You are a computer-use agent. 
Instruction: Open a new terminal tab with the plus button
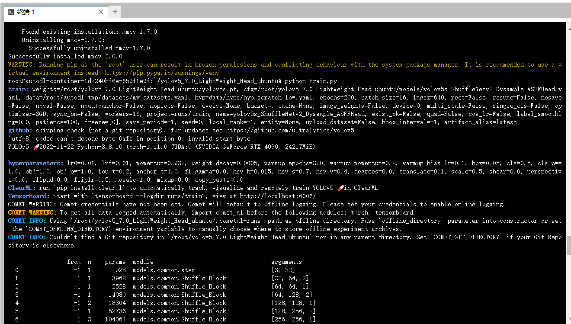click(x=115, y=12)
